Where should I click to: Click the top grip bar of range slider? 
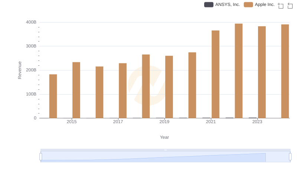(166, 150)
